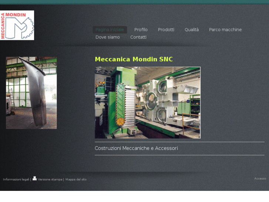Navigate to Dove siamo

[107, 37]
